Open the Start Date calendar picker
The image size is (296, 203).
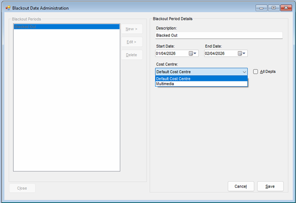tap(193, 54)
